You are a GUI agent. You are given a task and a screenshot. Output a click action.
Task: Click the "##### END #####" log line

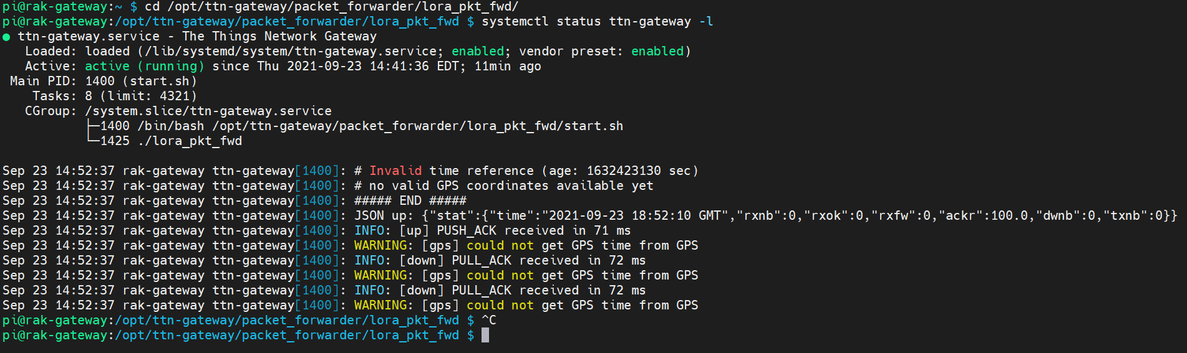coord(410,200)
